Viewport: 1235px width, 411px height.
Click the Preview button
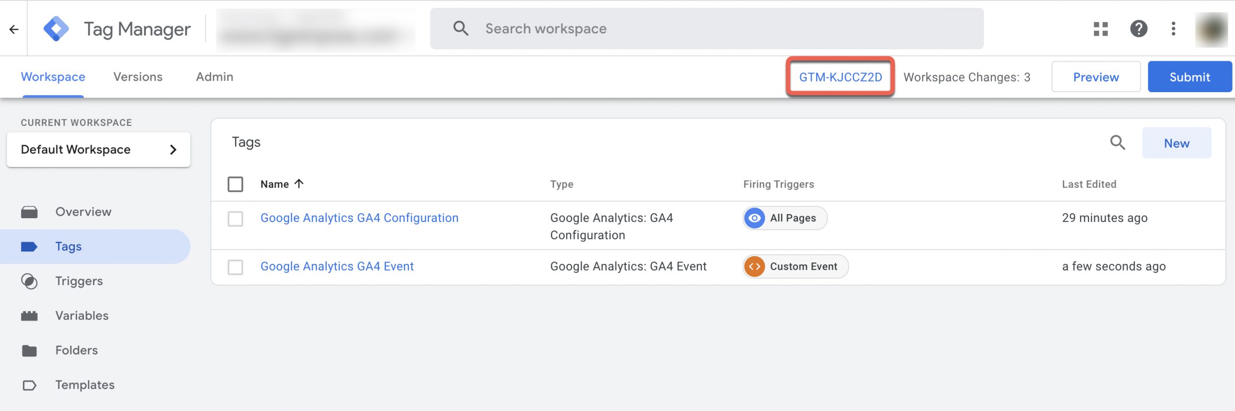[1096, 77]
